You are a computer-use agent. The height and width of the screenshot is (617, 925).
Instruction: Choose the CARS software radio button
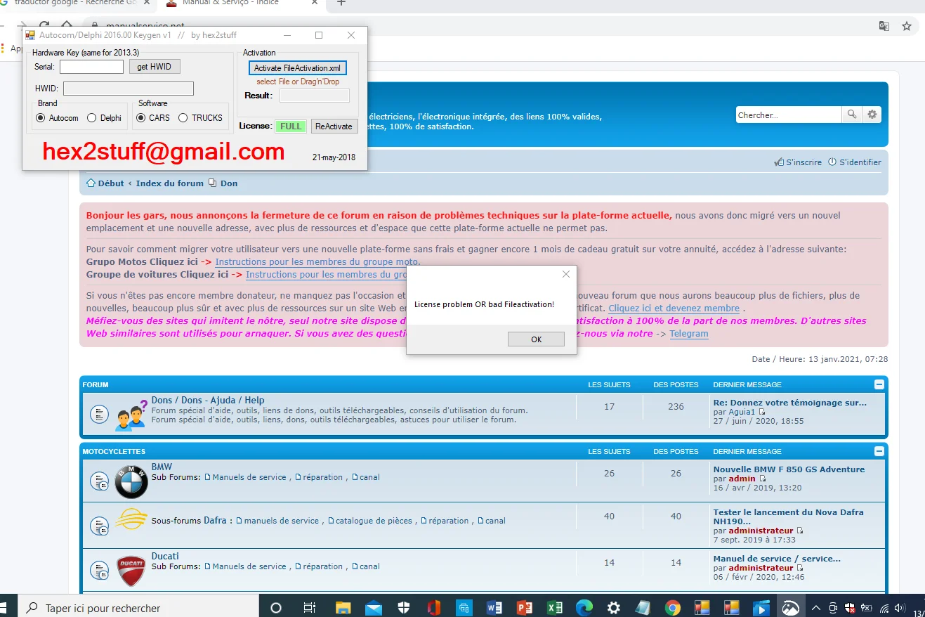pyautogui.click(x=140, y=118)
